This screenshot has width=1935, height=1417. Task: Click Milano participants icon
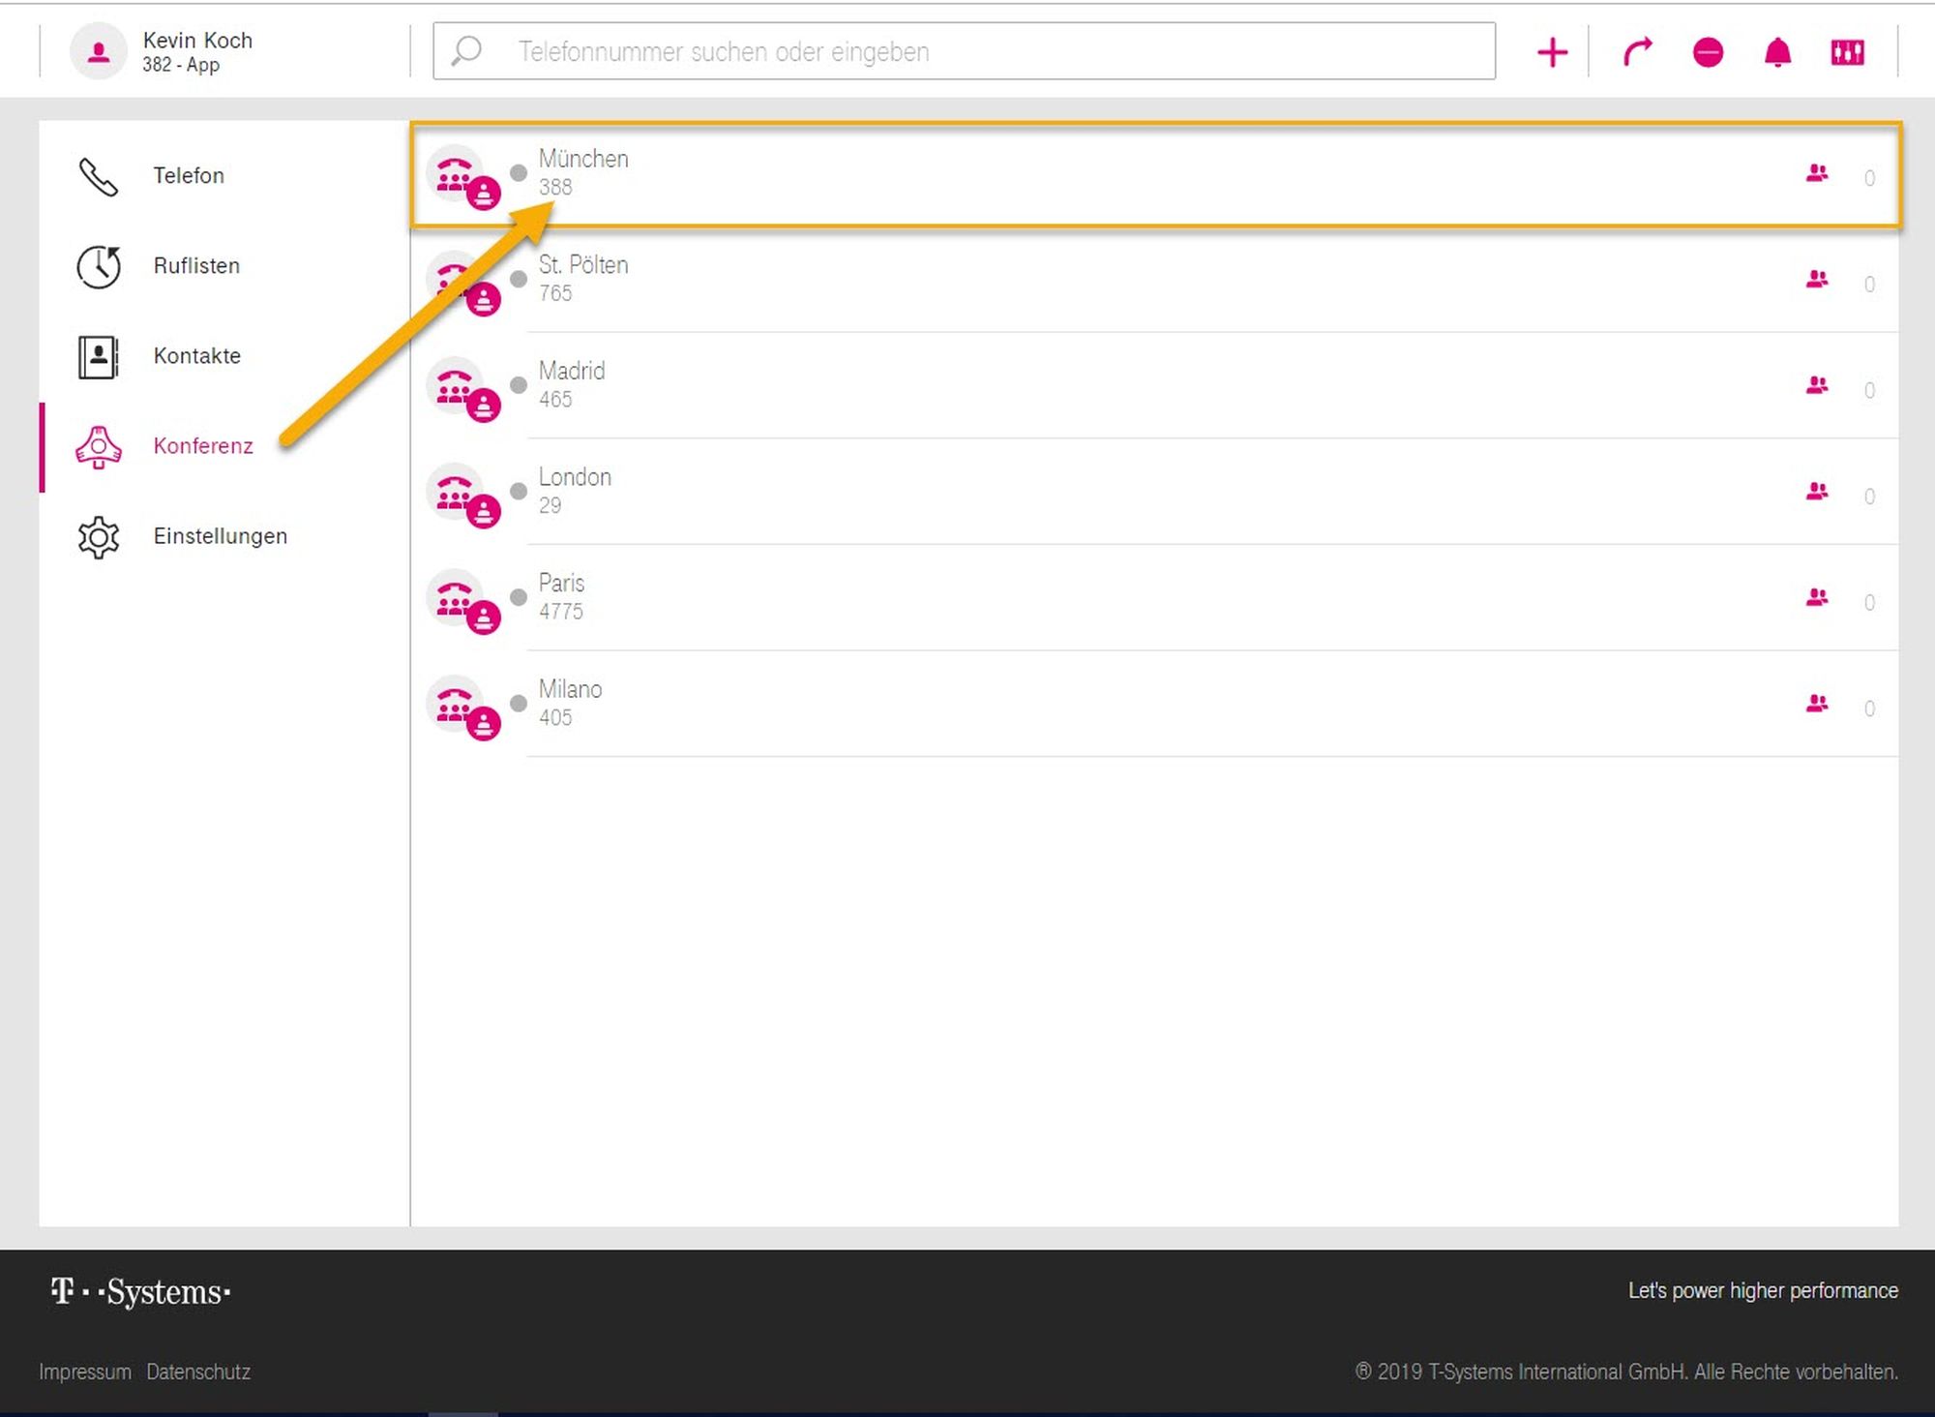1817,705
